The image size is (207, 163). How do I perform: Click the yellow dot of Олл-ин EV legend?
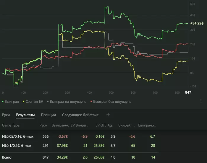(24, 102)
